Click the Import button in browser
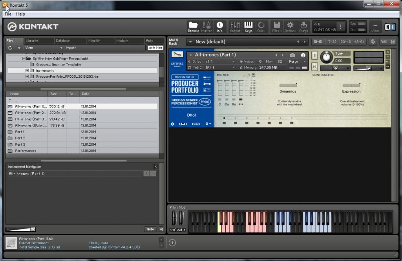Image resolution: width=402 pixels, height=261 pixels. click(71, 48)
